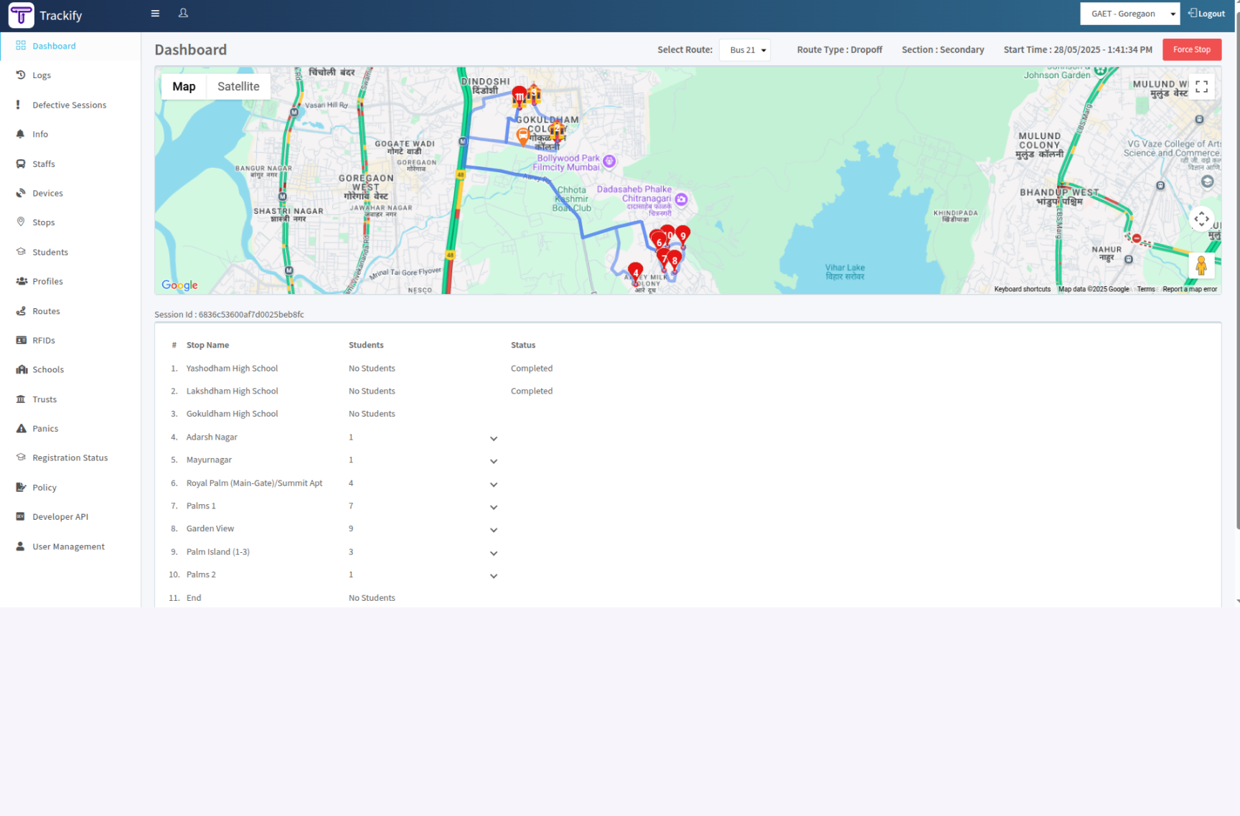Click red stop marker 4 on map
This screenshot has height=816, width=1240.
[635, 274]
